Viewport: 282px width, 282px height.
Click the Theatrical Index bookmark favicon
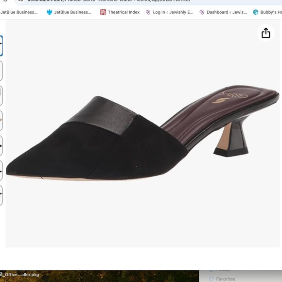tap(103, 12)
